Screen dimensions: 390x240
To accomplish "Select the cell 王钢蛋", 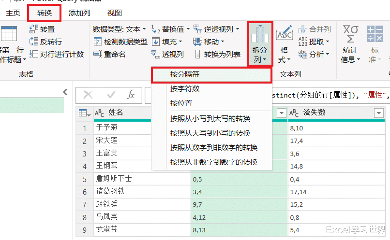I will (122, 166).
